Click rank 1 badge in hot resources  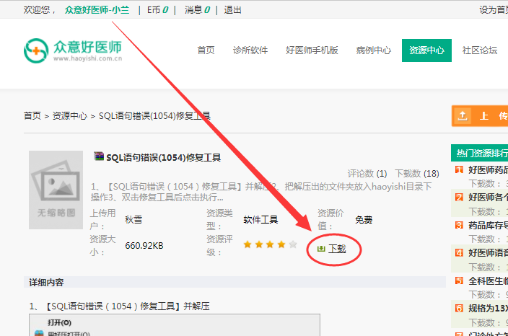[x=459, y=169]
